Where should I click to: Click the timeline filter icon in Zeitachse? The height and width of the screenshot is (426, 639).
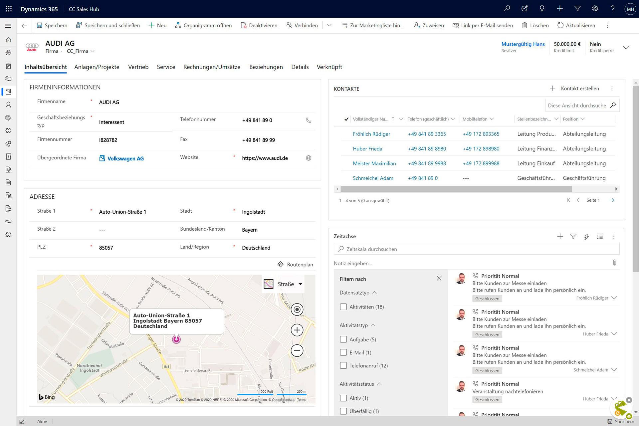[573, 236]
